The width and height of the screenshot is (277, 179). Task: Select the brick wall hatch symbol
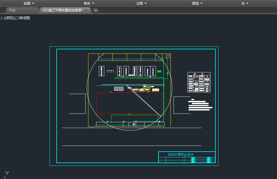click(119, 89)
